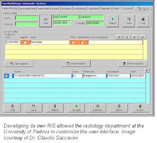Select the first name field CLAUDIO
157x143 pixels.
point(91,17)
